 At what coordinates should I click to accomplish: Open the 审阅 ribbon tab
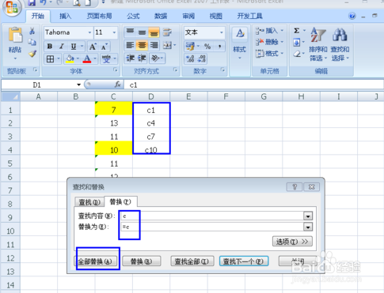188,16
